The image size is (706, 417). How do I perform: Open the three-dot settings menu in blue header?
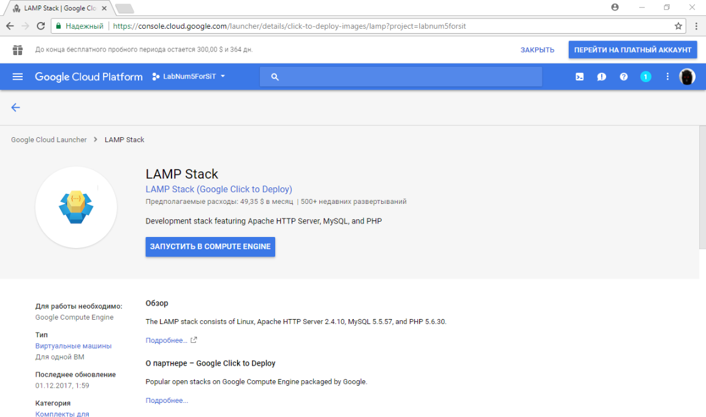click(x=667, y=77)
